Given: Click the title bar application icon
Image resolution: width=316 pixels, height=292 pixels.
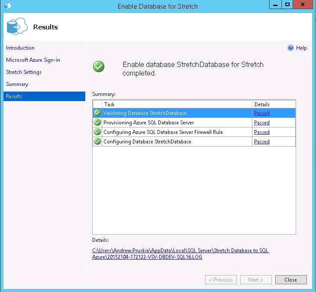Looking at the screenshot, I should pyautogui.click(x=8, y=6).
